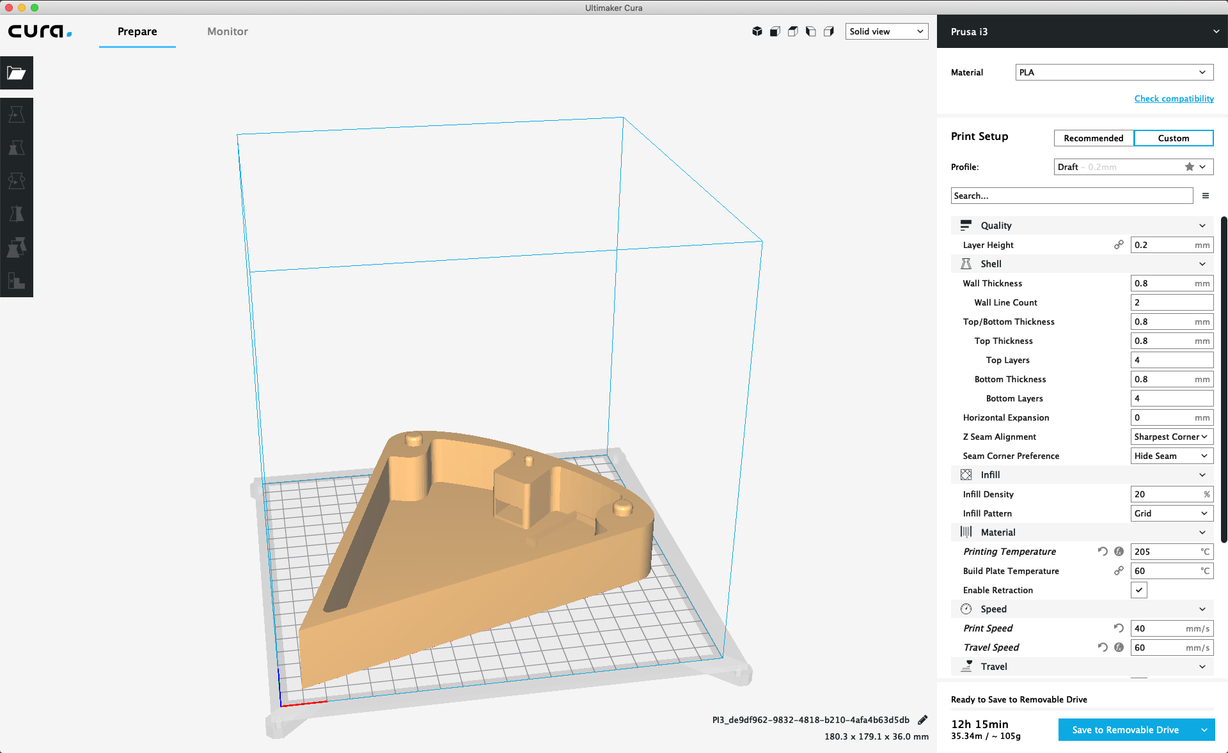Switch Print Setup to Custom mode
Screen dimensions: 1228x753
pyautogui.click(x=1174, y=138)
